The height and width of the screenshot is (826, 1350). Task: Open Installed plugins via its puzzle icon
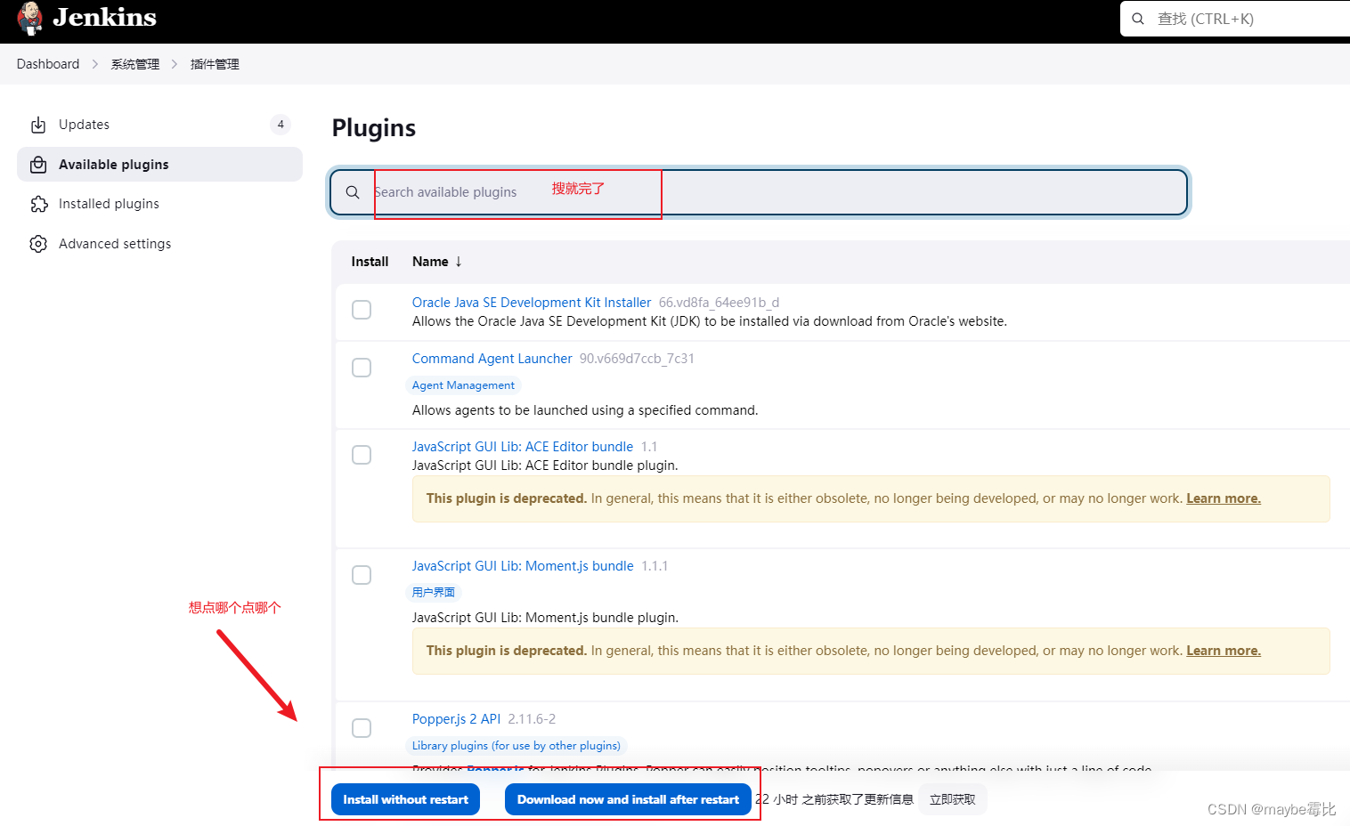[38, 203]
